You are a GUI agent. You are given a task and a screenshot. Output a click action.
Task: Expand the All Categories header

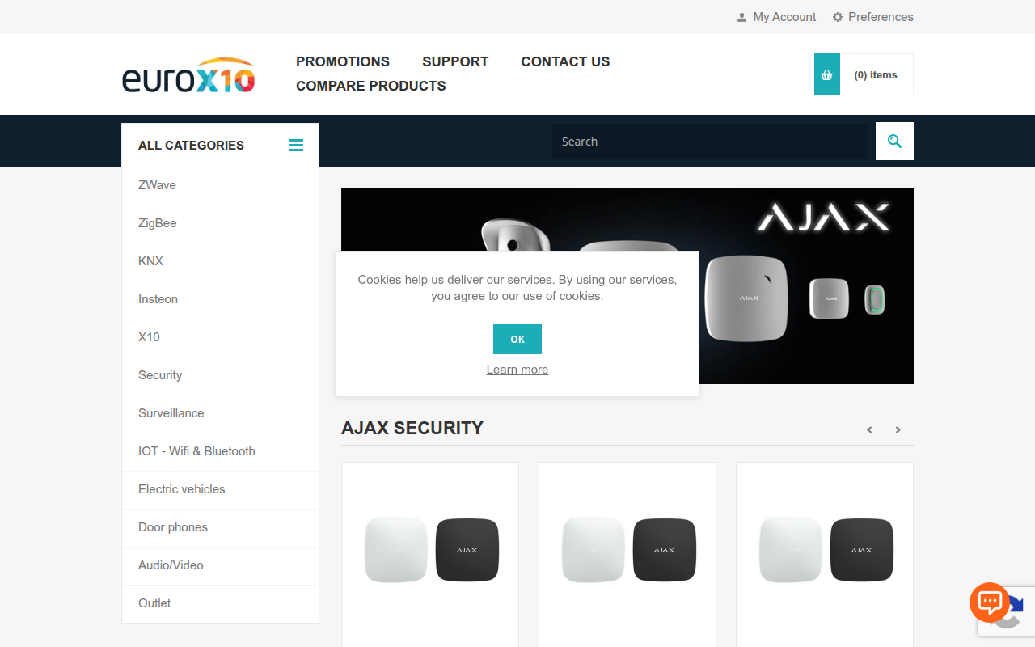220,146
